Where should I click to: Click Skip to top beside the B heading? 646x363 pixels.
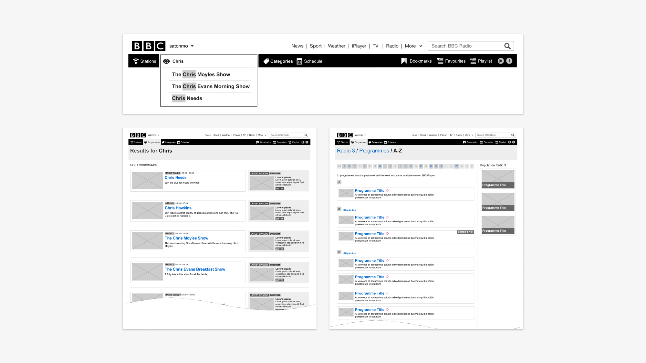(349, 210)
